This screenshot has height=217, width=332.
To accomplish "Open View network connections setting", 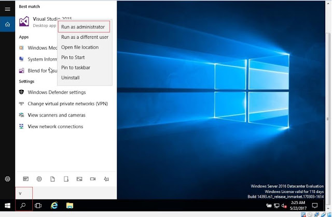I will click(51, 126).
